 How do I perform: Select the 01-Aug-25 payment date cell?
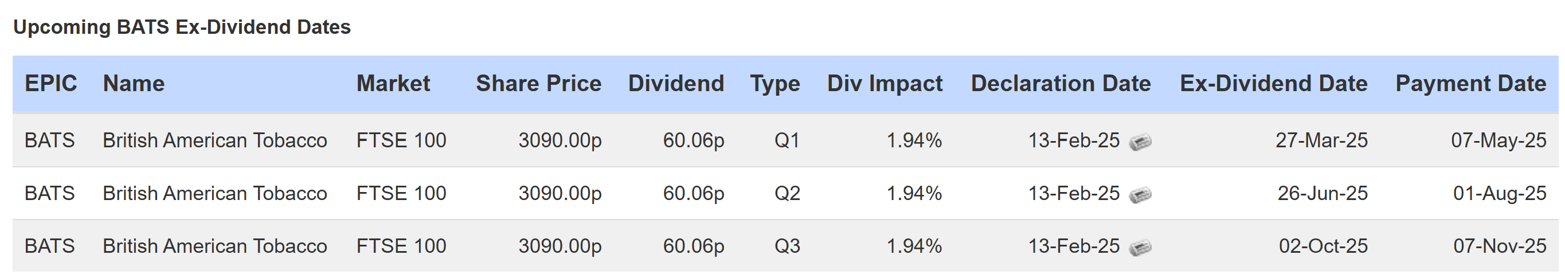pyautogui.click(x=1500, y=193)
